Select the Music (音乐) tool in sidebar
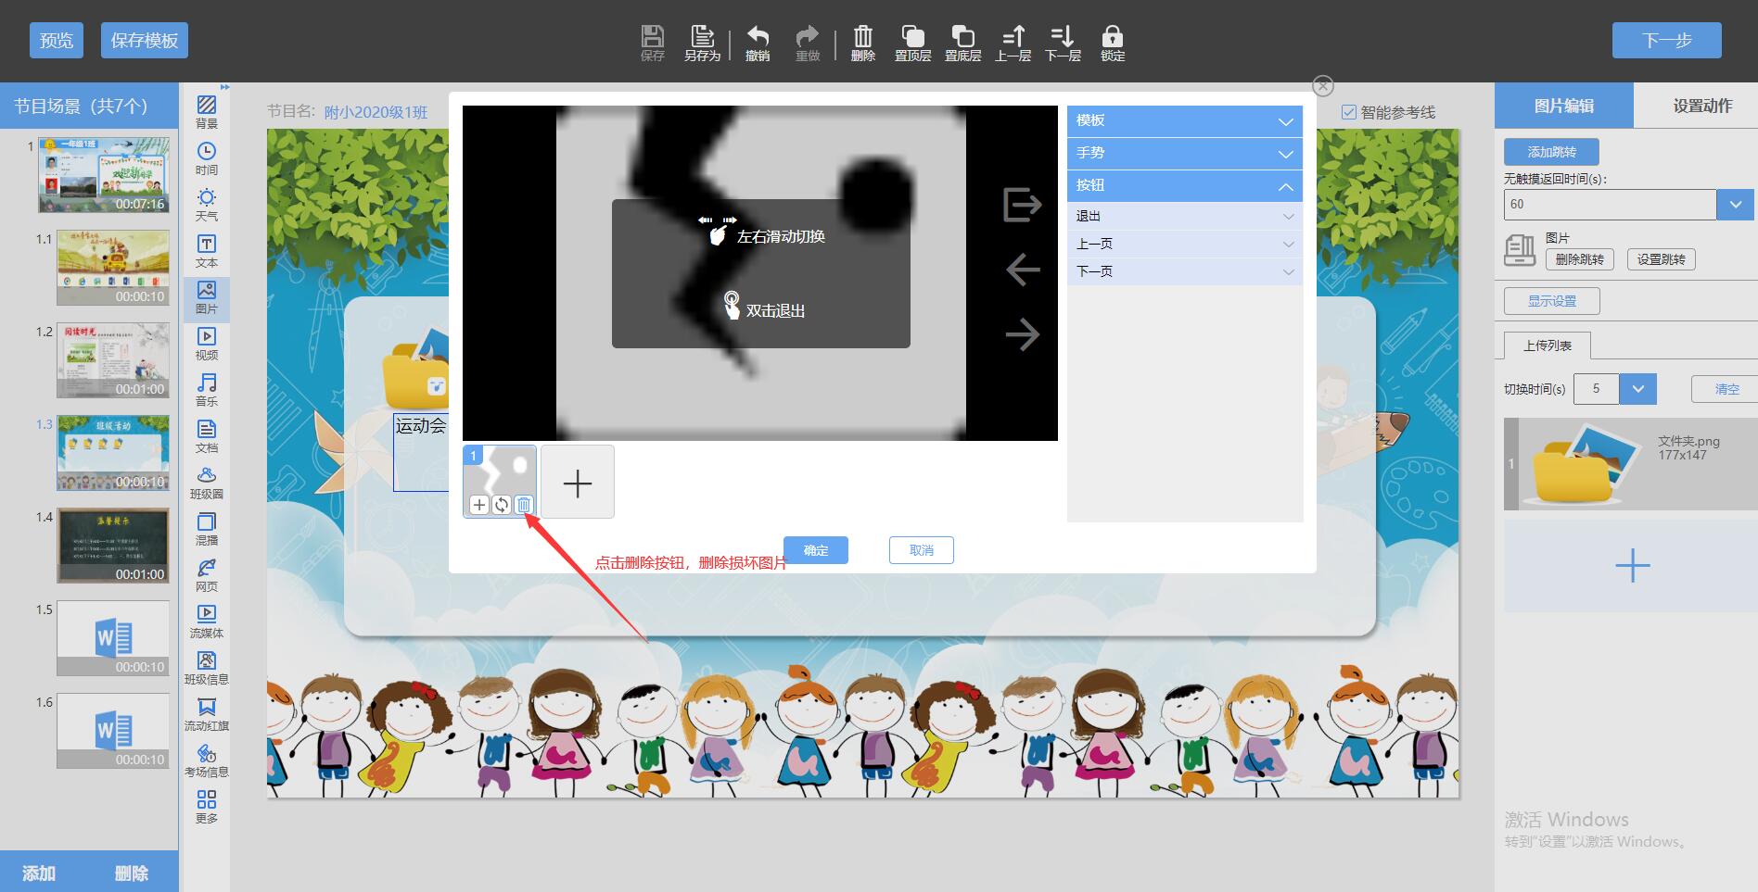The image size is (1758, 892). tap(207, 390)
